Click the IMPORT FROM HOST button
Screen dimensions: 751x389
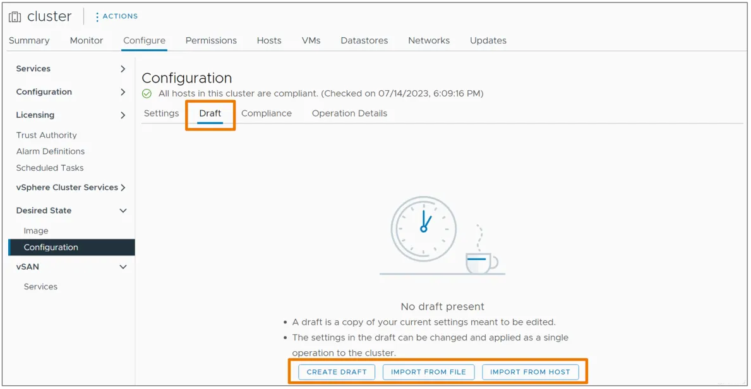tap(530, 372)
